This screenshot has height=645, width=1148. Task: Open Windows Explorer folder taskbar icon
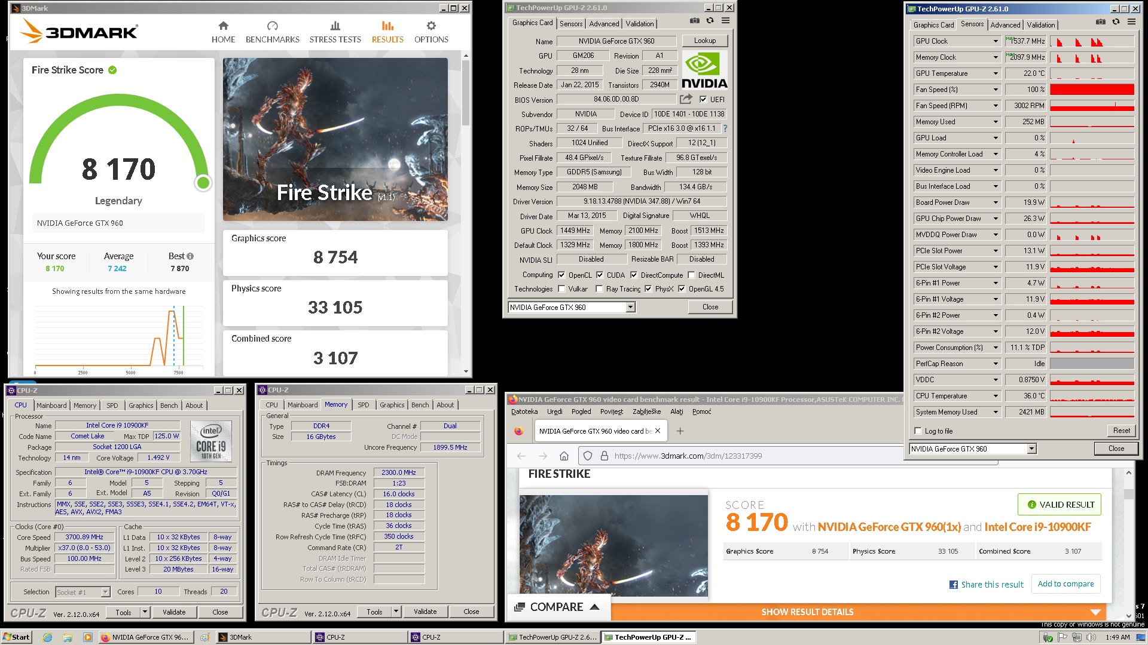pos(68,637)
